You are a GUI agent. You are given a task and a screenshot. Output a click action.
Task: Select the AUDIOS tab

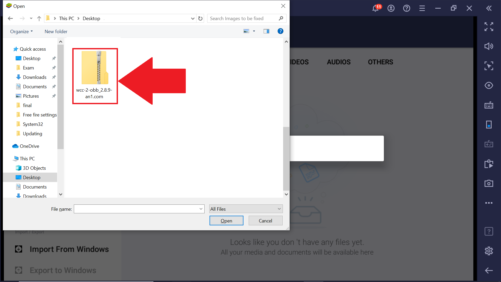point(339,62)
